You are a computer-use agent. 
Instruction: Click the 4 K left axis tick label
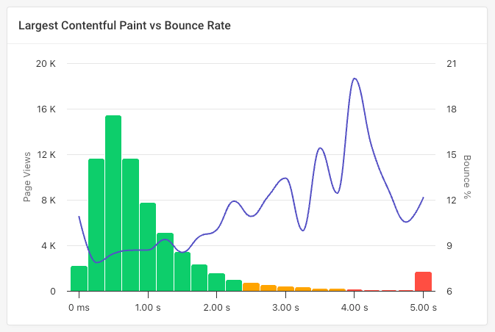48,246
